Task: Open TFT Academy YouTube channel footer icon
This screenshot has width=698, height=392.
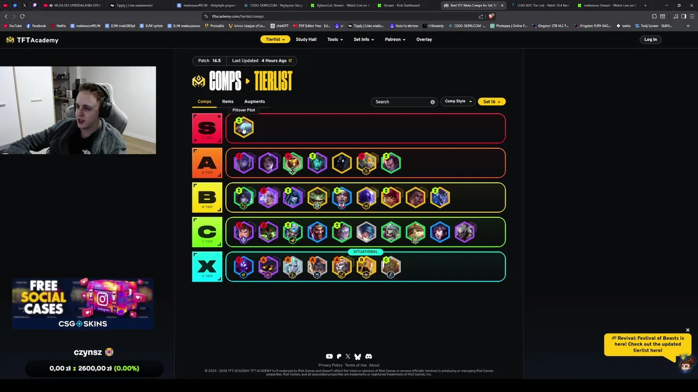Action: point(329,357)
